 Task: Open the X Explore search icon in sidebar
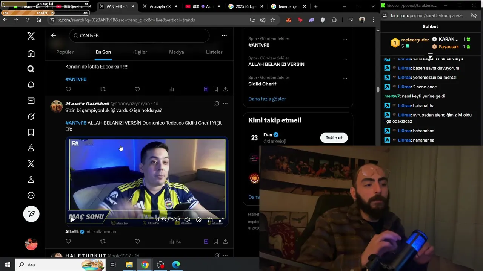pos(31,69)
